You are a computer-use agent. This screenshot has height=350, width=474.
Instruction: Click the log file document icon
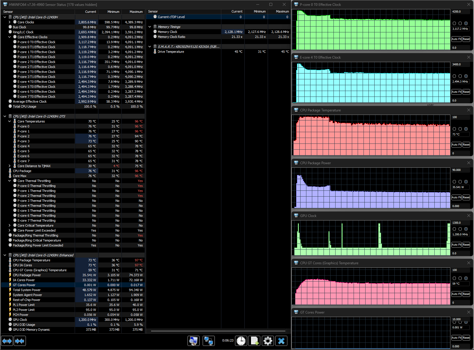254,341
